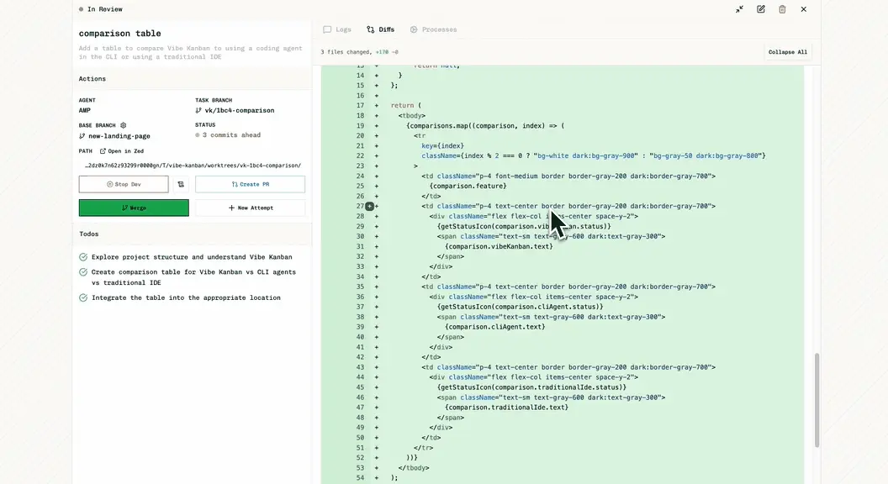Start a New Attempt
Screen dimensions: 888x484
[x=251, y=208]
